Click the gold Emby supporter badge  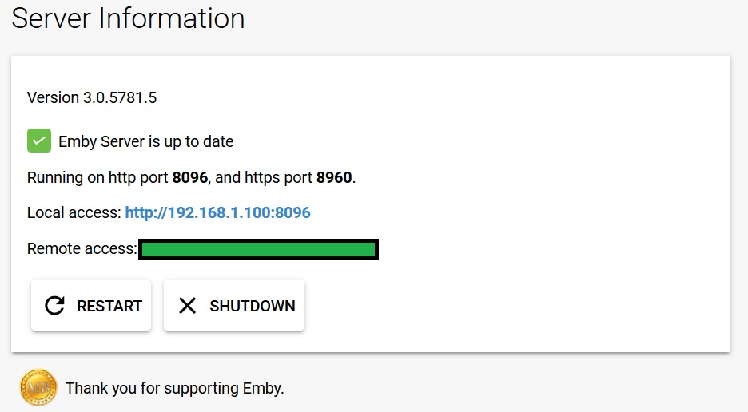(x=38, y=388)
